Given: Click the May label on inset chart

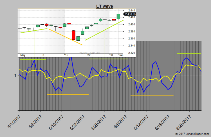Looking at the screenshot, I should (23, 55).
